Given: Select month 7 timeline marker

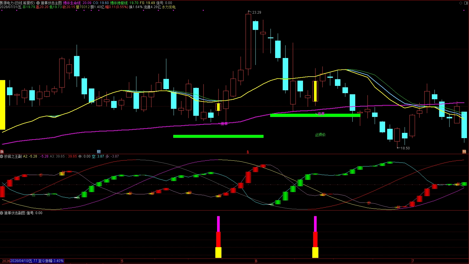Looking at the screenshot, I should point(413,261).
